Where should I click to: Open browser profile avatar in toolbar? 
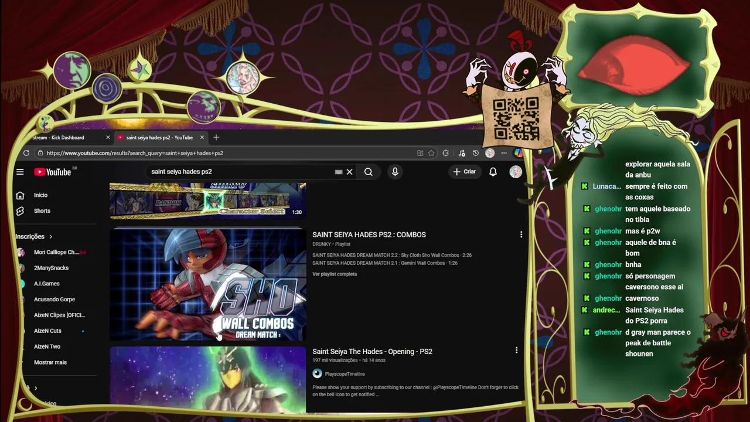click(x=490, y=153)
